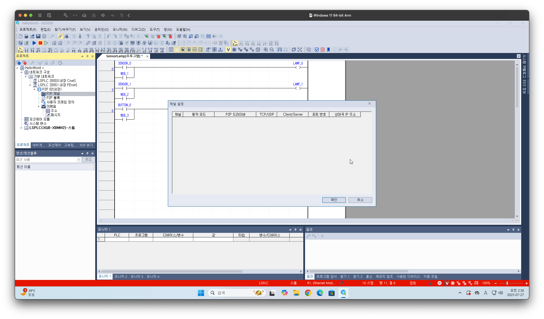Click the blue bookmark toolbar icon
This screenshot has width=544, height=319.
tap(328, 50)
